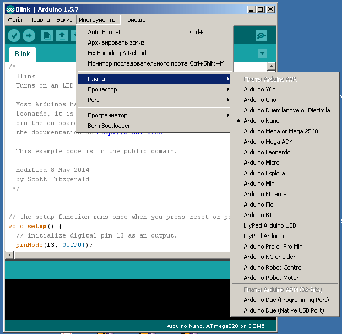The height and width of the screenshot is (334, 342).
Task: Select Arduino Uno board
Action: tap(285, 100)
